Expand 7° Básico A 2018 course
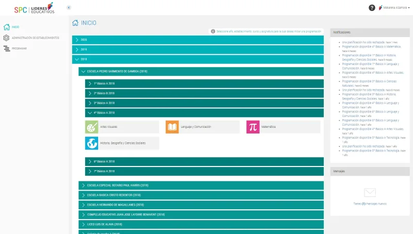413x234 pixels. point(204,171)
